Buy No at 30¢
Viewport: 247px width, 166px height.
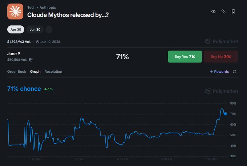click(221, 56)
